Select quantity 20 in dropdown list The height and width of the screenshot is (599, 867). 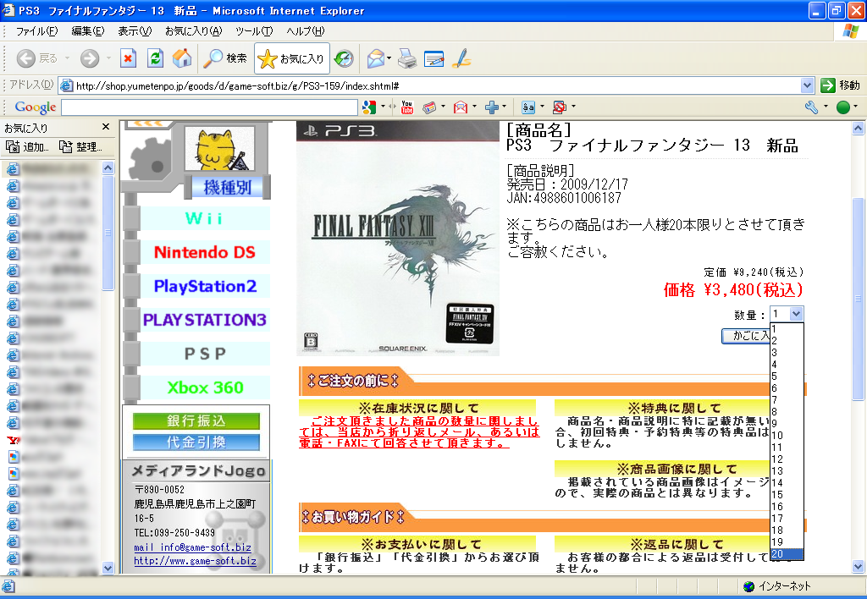tap(787, 554)
